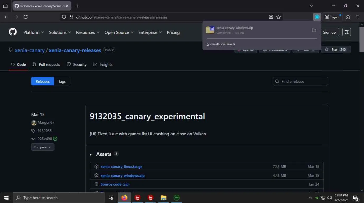Click the Windows taskbar search box
This screenshot has height=203, width=364.
[x=58, y=198]
